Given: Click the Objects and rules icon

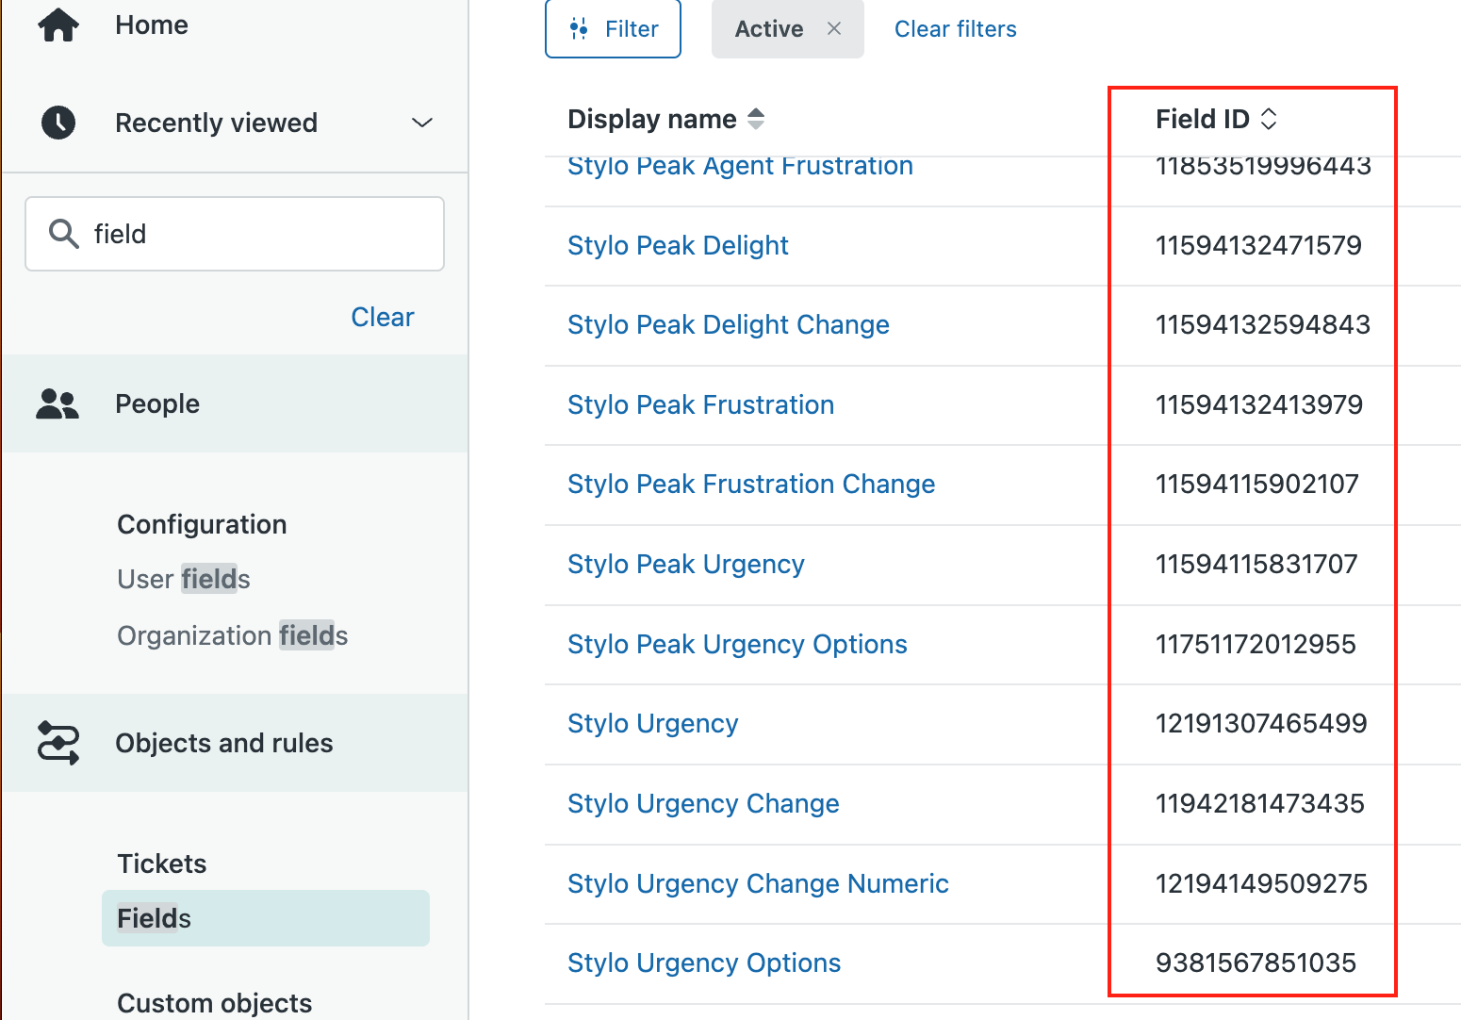Looking at the screenshot, I should [58, 743].
